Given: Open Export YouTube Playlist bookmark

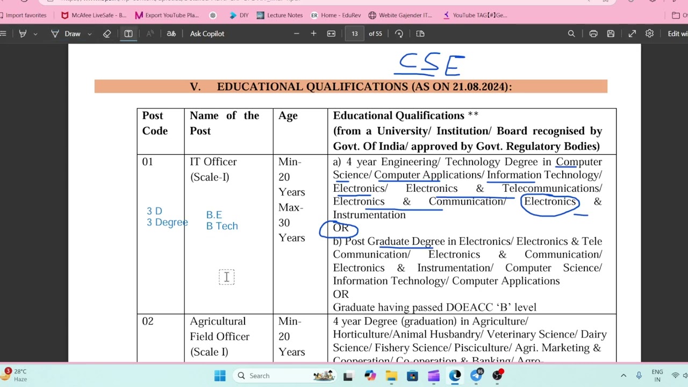Looking at the screenshot, I should tap(167, 15).
